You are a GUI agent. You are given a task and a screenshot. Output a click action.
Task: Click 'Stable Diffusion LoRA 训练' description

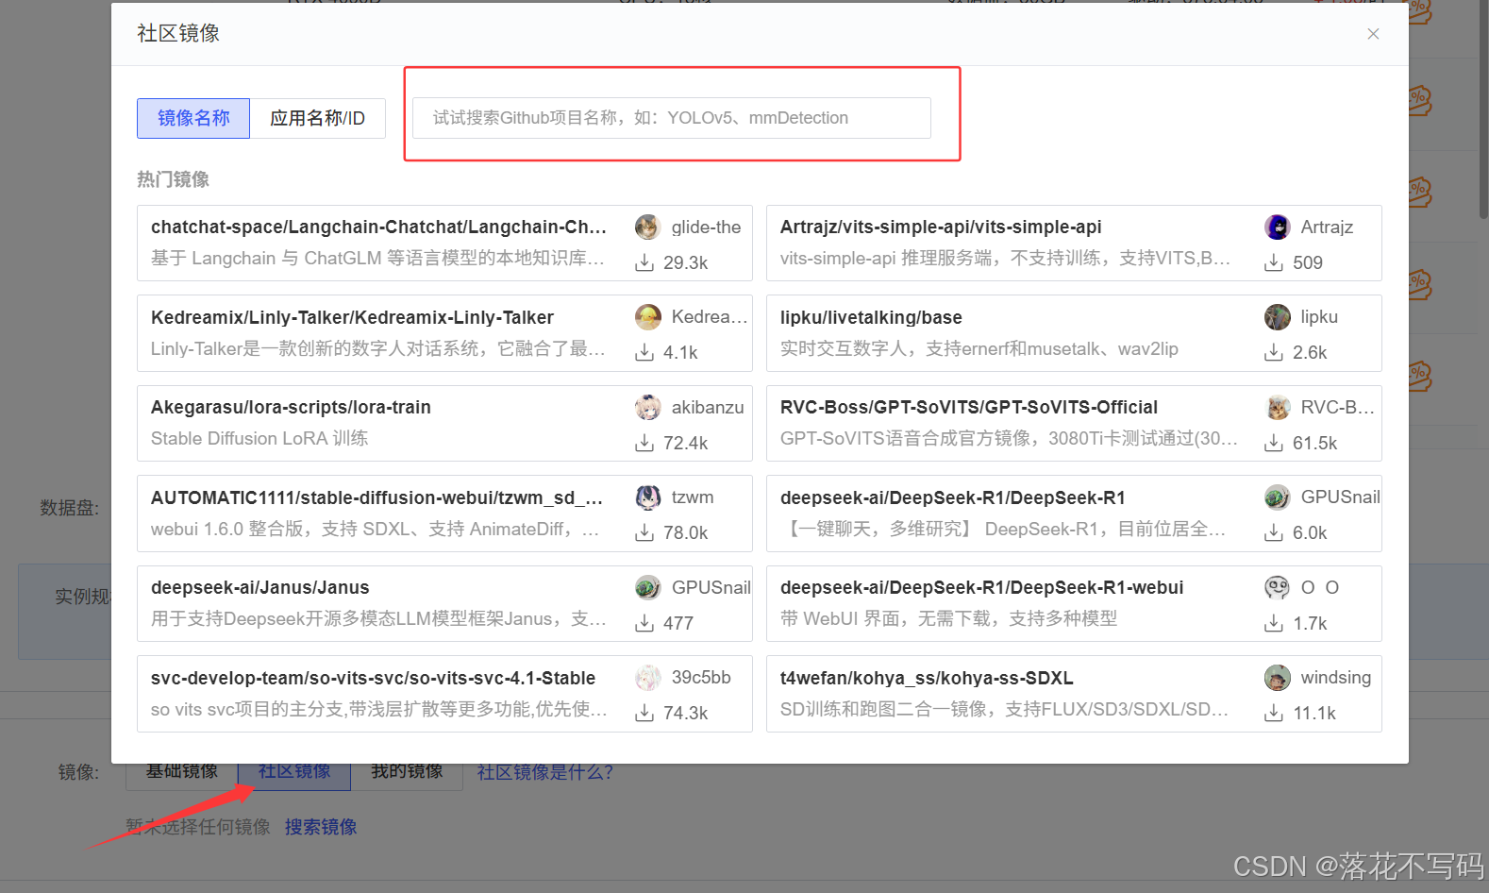point(259,438)
